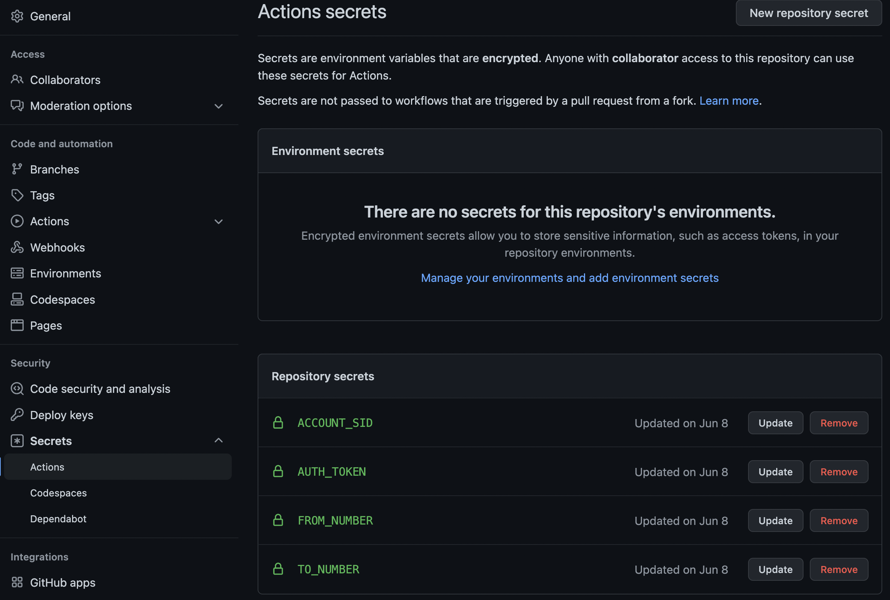Update the FROM_NUMBER secret

tap(775, 520)
